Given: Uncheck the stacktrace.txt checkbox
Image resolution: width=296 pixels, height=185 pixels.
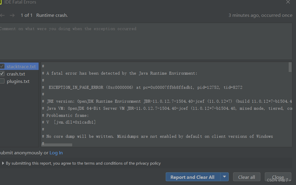Looking at the screenshot, I should (2, 66).
